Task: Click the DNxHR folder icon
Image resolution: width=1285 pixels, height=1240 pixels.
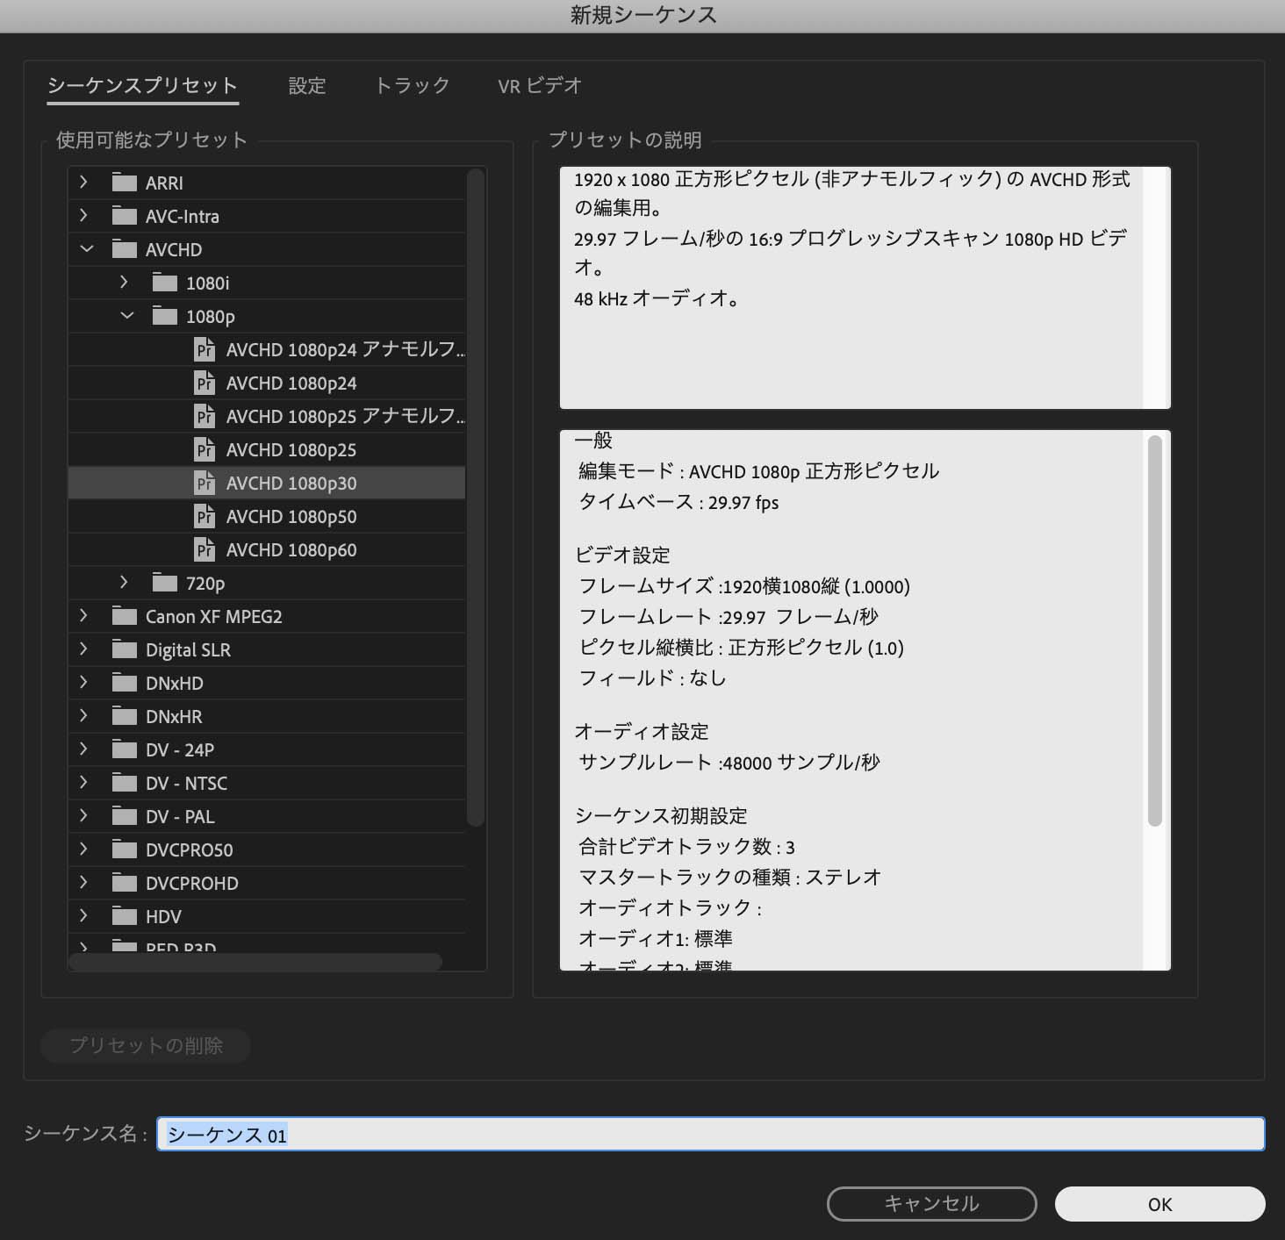Action: coord(125,716)
